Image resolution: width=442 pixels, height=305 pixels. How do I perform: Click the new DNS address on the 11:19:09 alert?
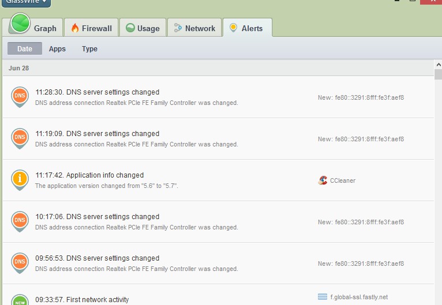tap(361, 139)
